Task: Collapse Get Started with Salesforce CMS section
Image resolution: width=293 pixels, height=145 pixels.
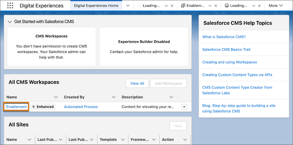Action: pos(10,22)
